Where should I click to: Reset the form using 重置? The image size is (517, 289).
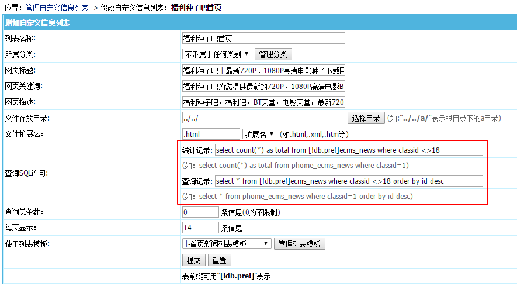pos(219,260)
